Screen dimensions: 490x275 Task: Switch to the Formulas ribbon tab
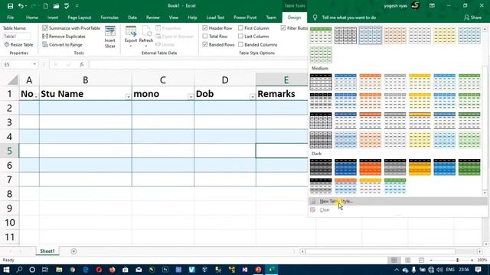pos(109,18)
